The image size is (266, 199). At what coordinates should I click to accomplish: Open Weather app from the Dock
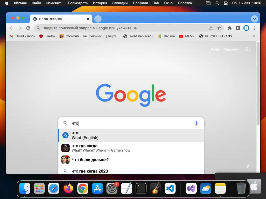(x=206, y=188)
